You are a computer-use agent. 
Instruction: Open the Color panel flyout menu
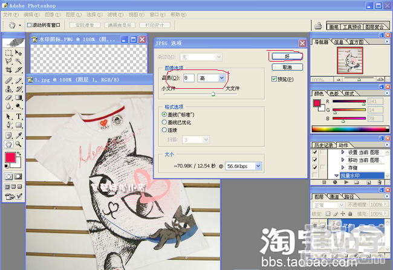(x=387, y=93)
